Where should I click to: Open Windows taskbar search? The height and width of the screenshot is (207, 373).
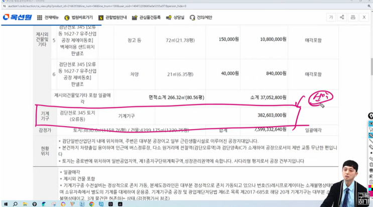15,204
